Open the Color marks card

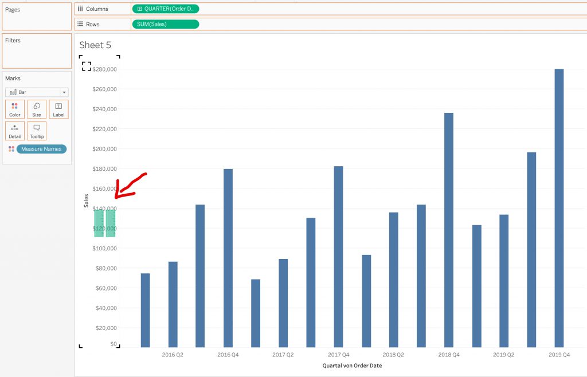point(15,109)
